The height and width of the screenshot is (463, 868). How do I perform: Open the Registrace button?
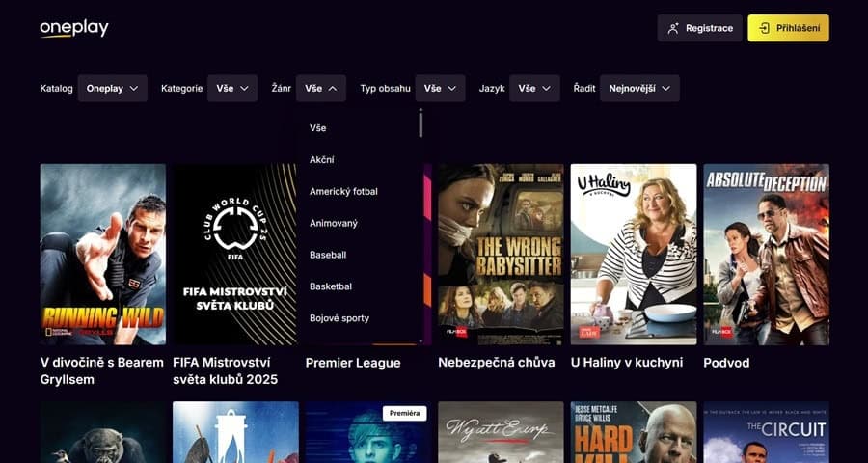click(x=700, y=28)
